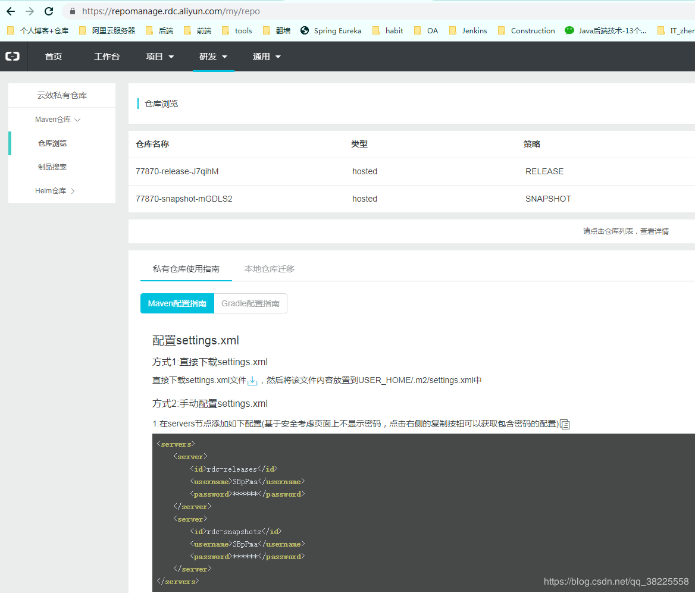Copy servers config with copy icon
The width and height of the screenshot is (695, 593).
click(x=565, y=424)
